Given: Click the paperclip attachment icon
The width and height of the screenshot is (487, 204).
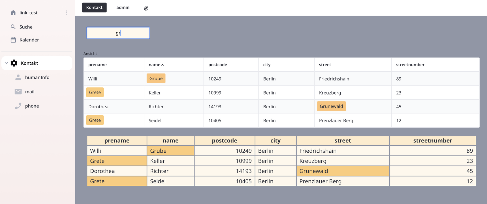Looking at the screenshot, I should click(146, 8).
